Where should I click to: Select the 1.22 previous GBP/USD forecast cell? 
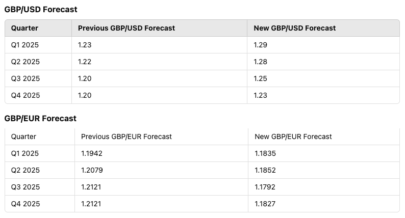85,62
